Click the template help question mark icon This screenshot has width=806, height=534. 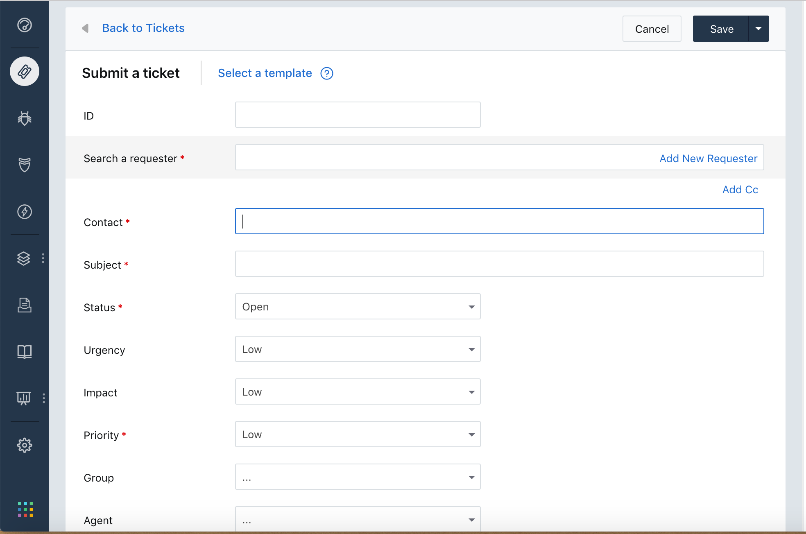pyautogui.click(x=326, y=74)
